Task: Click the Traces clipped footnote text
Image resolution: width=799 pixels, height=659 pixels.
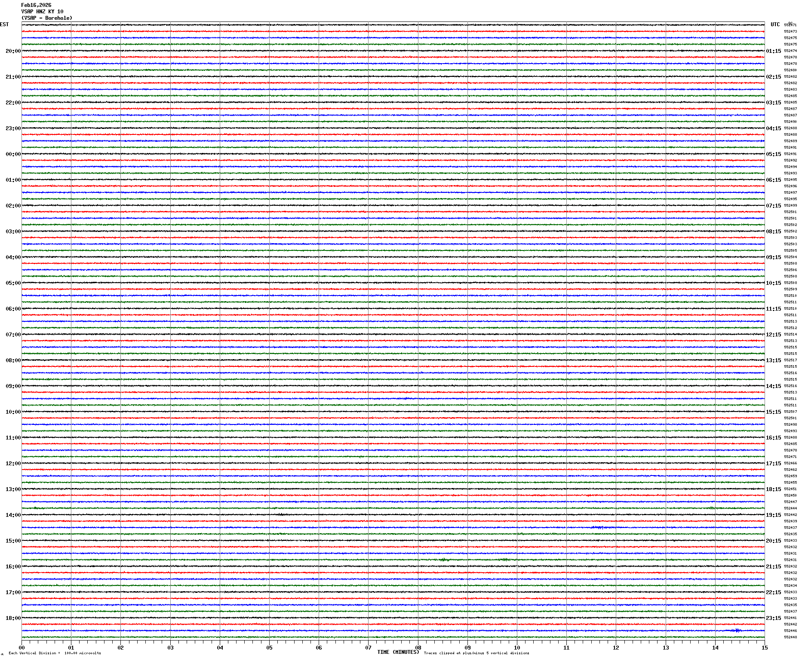Action: [476, 653]
